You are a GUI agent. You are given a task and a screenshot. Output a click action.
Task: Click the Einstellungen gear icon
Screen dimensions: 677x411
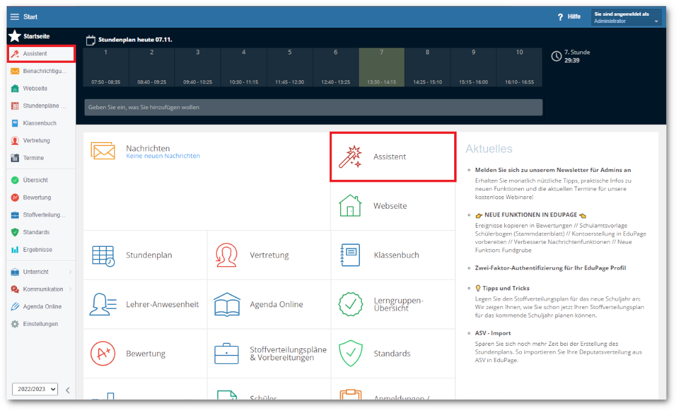15,324
